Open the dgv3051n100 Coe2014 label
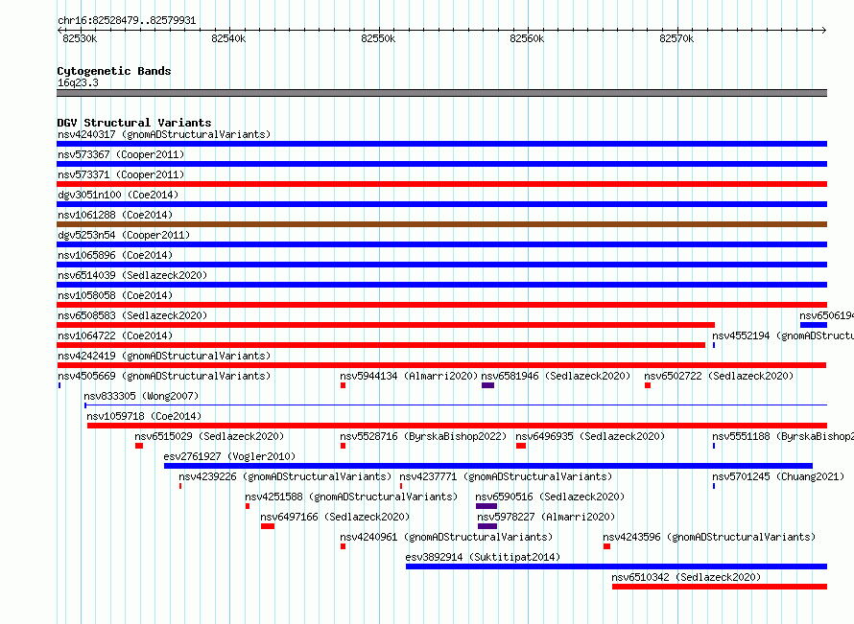The image size is (854, 624). (118, 195)
